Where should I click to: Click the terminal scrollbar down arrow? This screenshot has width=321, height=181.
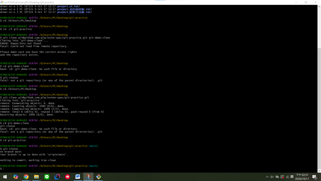(319, 171)
